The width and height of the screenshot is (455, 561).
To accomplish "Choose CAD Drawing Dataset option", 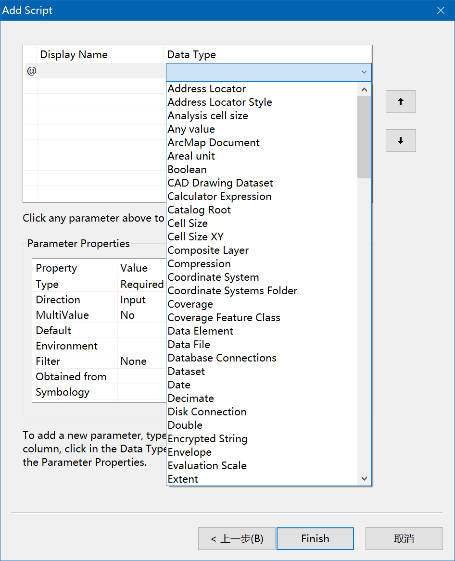I will pyautogui.click(x=262, y=183).
